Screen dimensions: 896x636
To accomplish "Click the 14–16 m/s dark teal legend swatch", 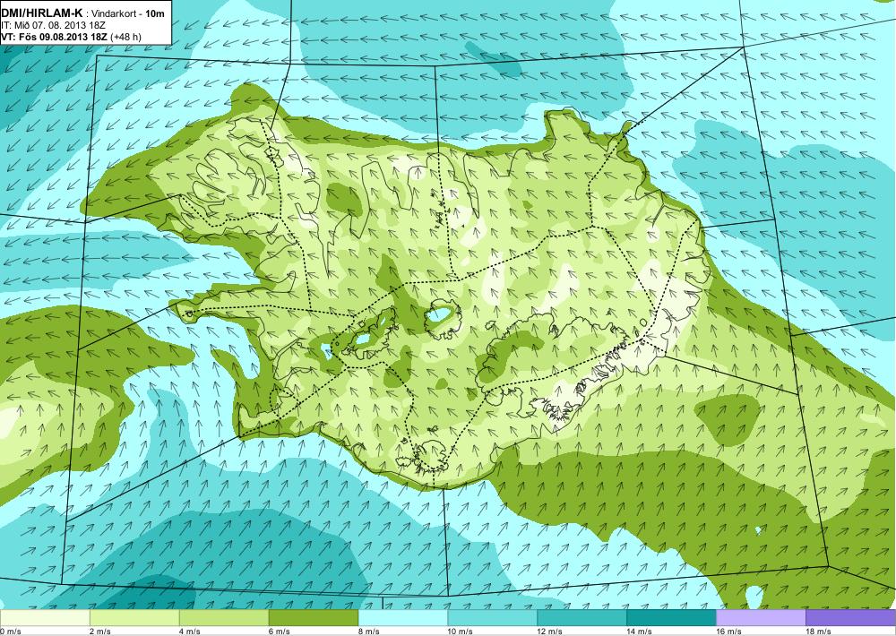I will [x=671, y=618].
